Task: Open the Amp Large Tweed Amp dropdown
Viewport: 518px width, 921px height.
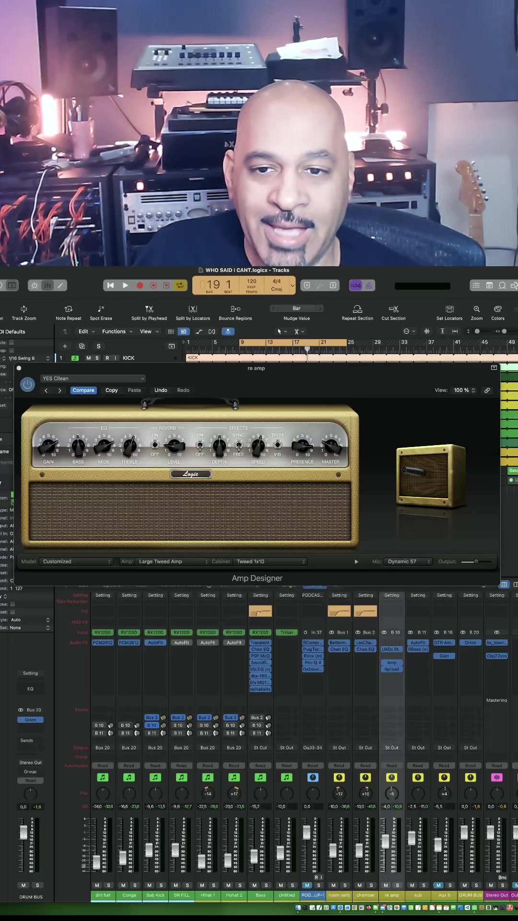Action: (173, 562)
